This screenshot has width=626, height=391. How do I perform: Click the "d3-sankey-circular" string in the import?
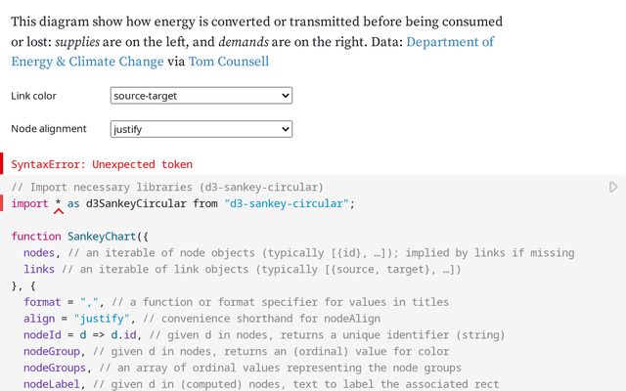[x=287, y=203]
